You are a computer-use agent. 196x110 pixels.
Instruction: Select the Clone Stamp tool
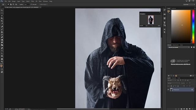point(2,32)
